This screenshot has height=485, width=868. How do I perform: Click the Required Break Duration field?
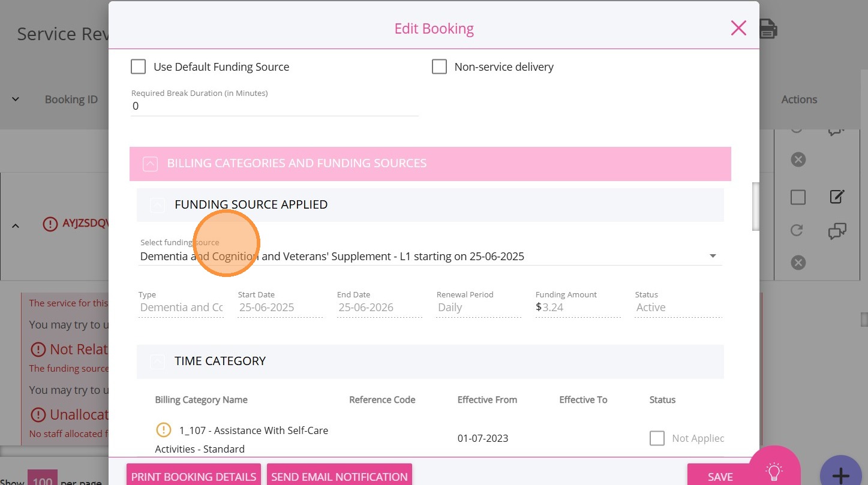point(274,106)
